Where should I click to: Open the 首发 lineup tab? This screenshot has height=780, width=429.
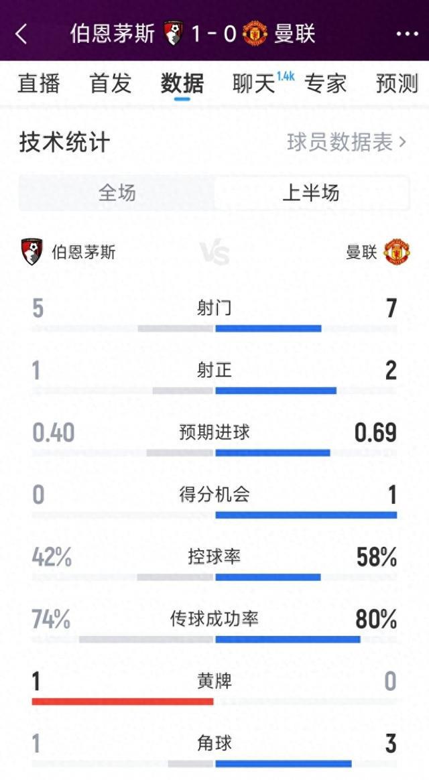click(111, 84)
